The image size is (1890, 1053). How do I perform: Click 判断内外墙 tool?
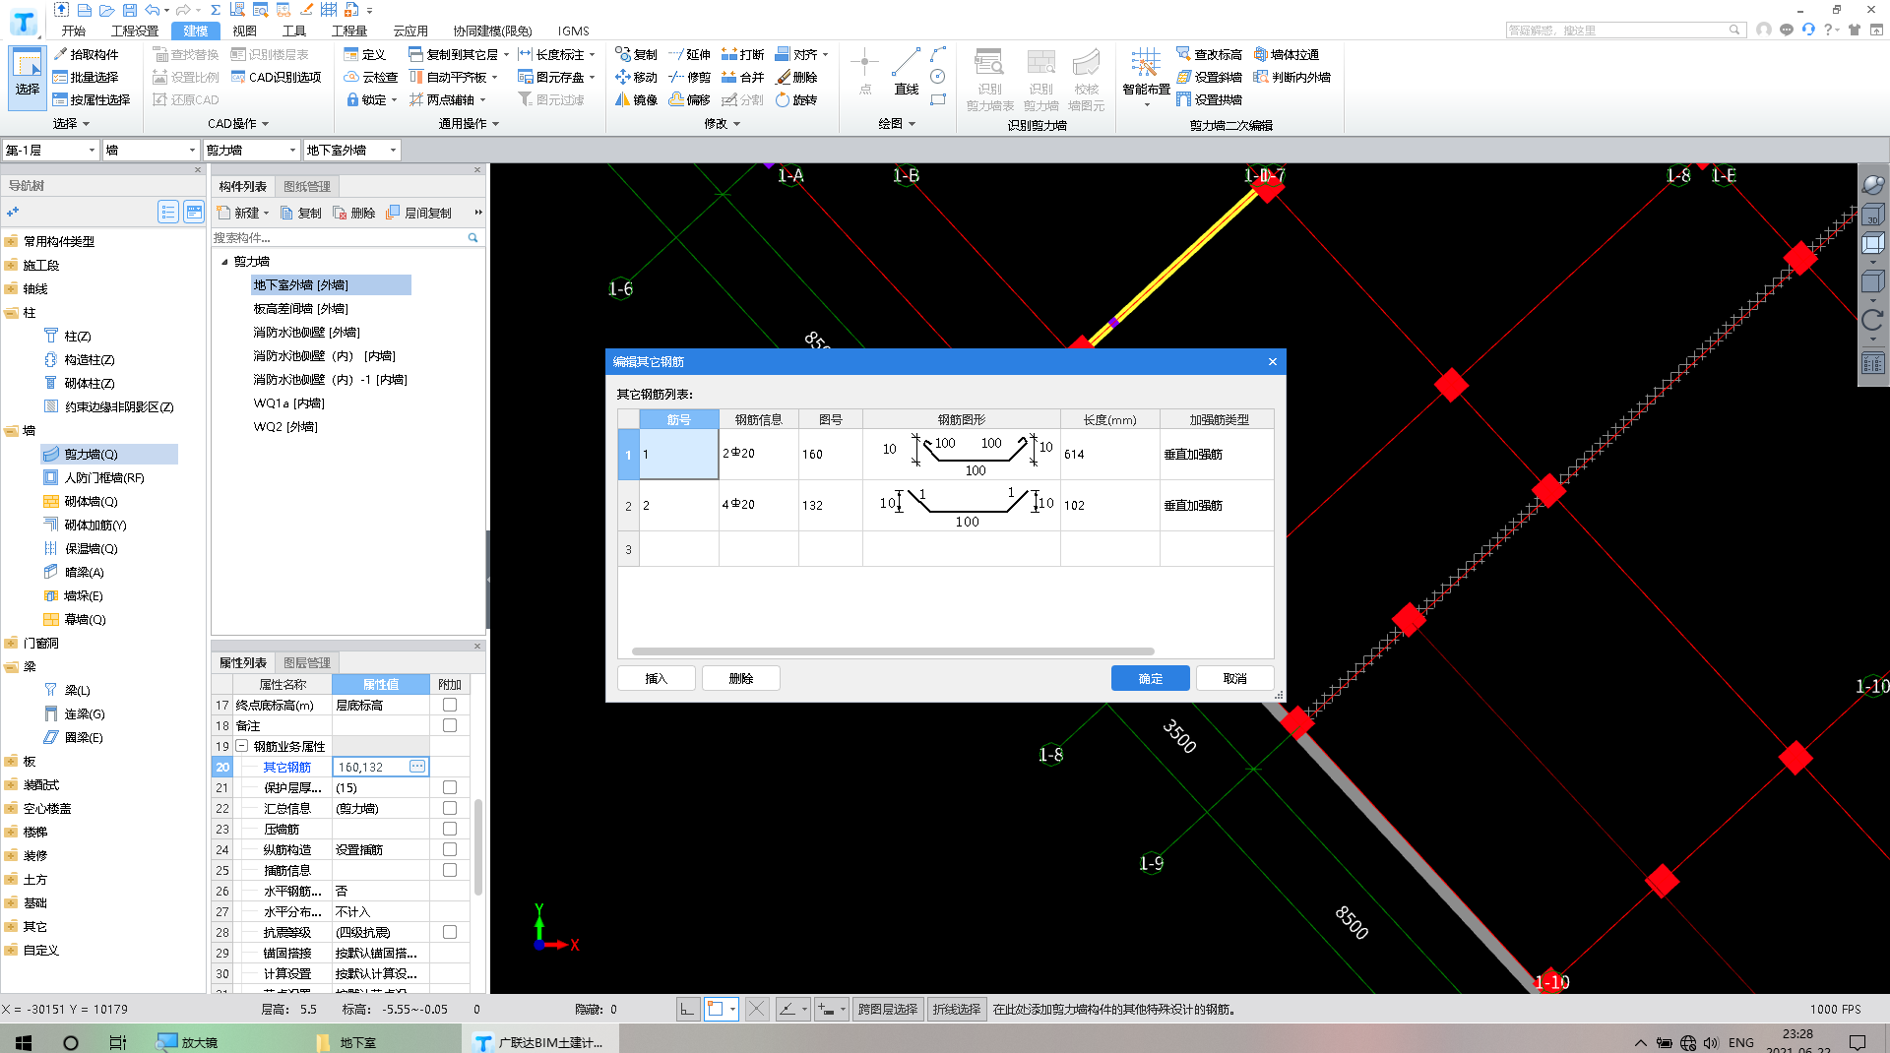click(x=1291, y=77)
